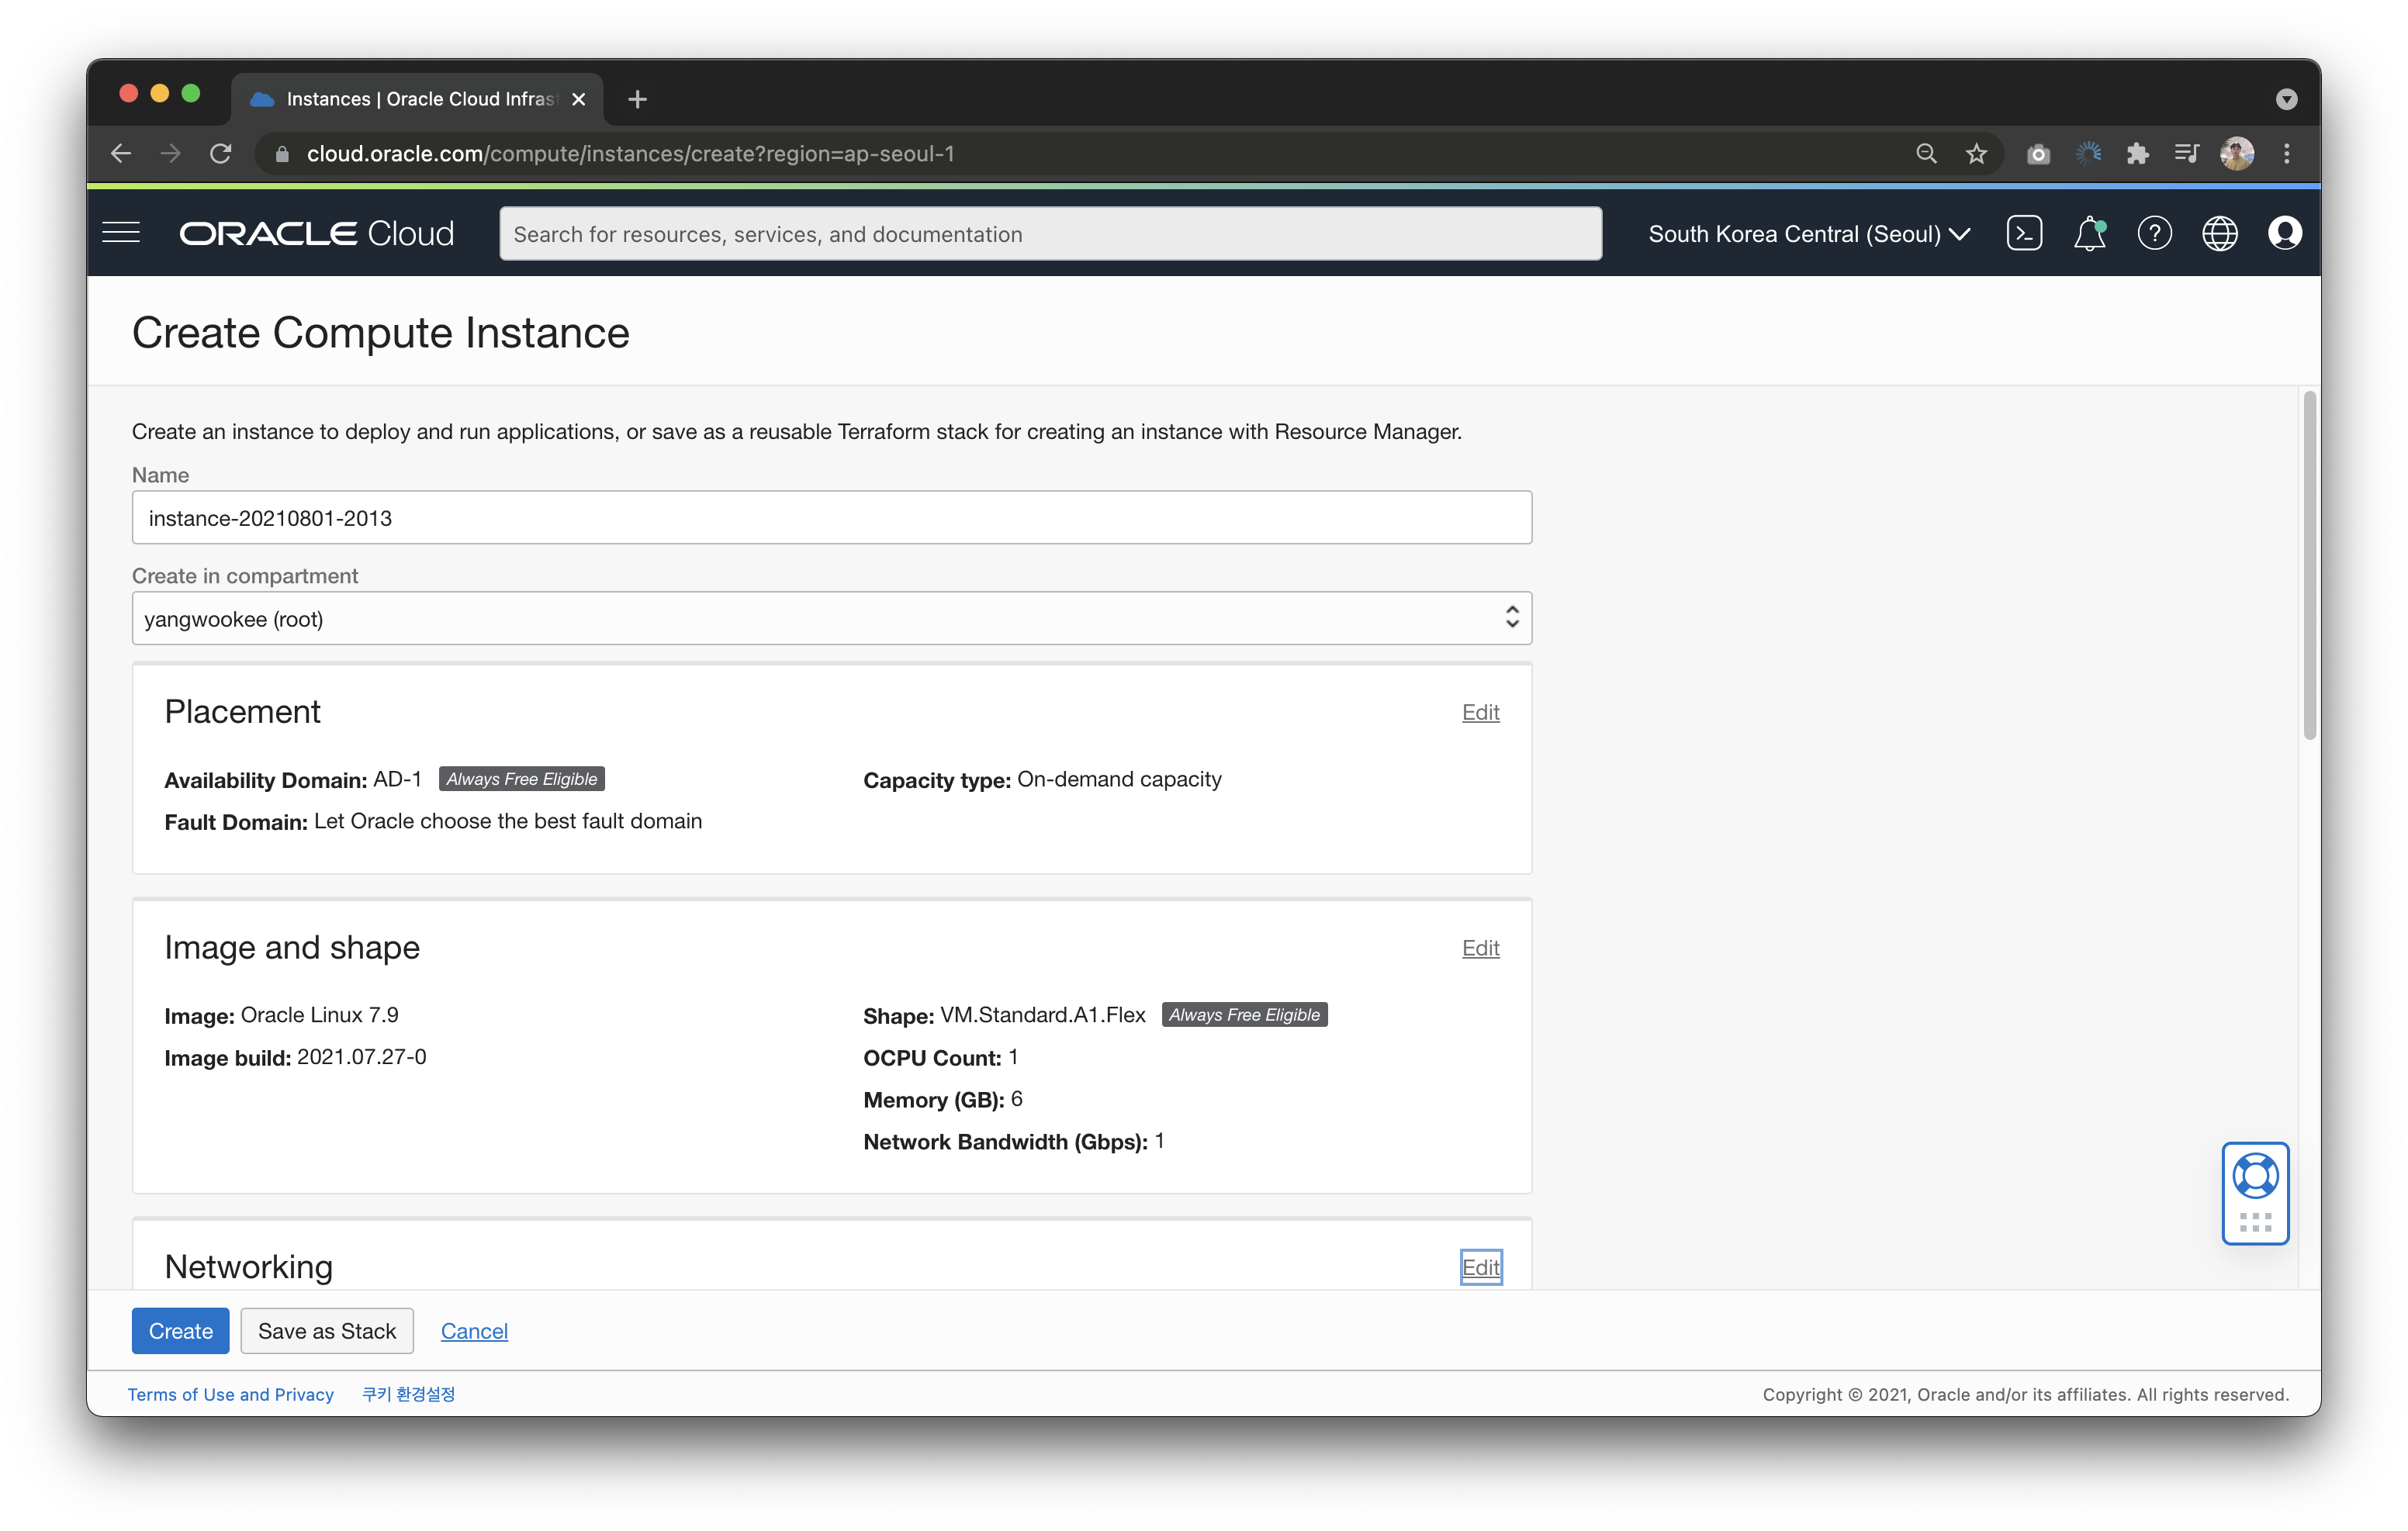Click the Cancel link
2408x1531 pixels.
(474, 1330)
